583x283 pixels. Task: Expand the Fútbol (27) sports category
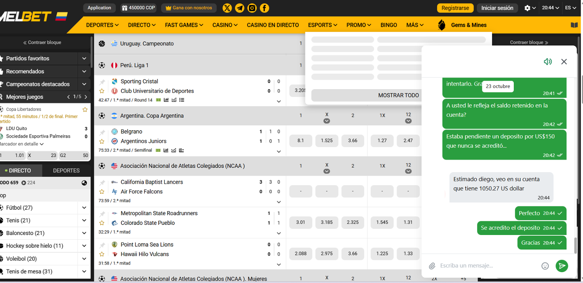(x=84, y=208)
